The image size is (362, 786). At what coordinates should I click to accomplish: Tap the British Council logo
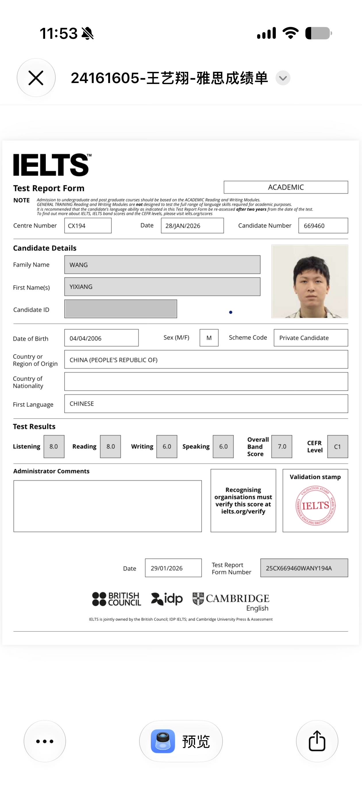tap(117, 599)
